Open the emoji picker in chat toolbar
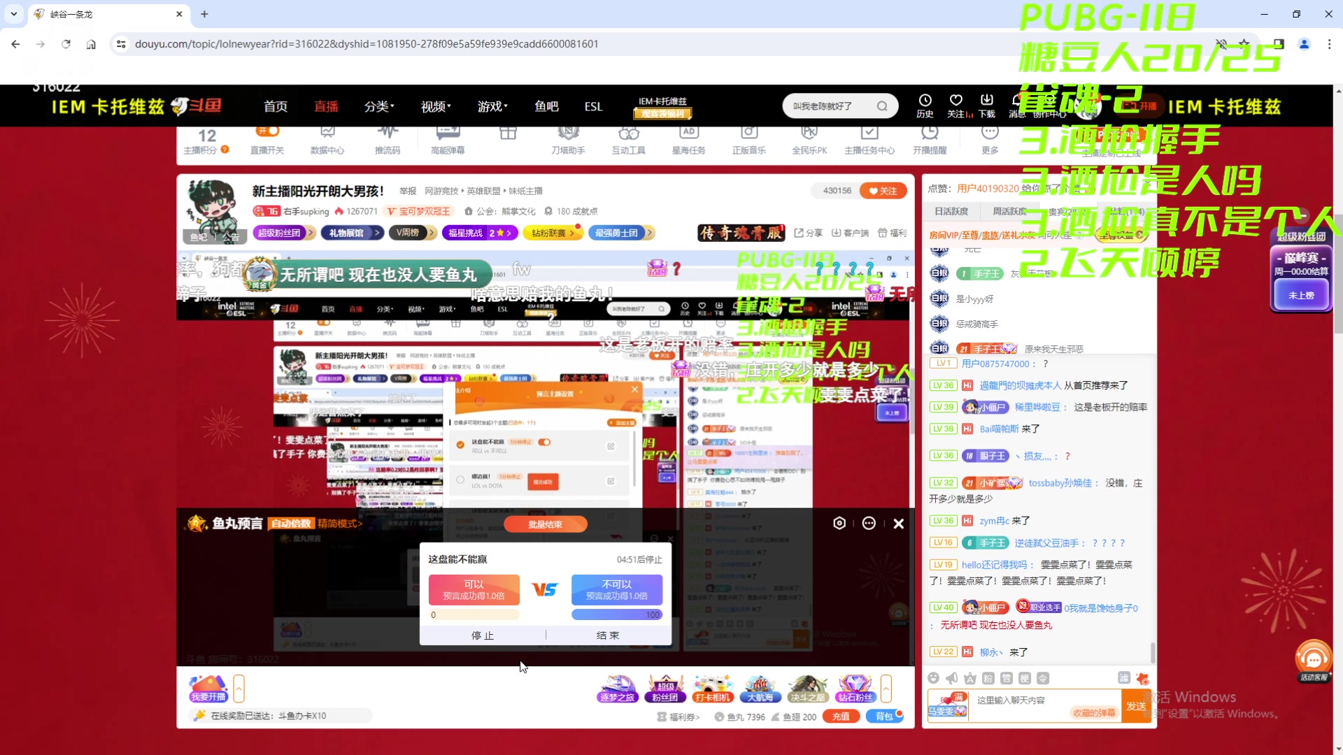 933,678
